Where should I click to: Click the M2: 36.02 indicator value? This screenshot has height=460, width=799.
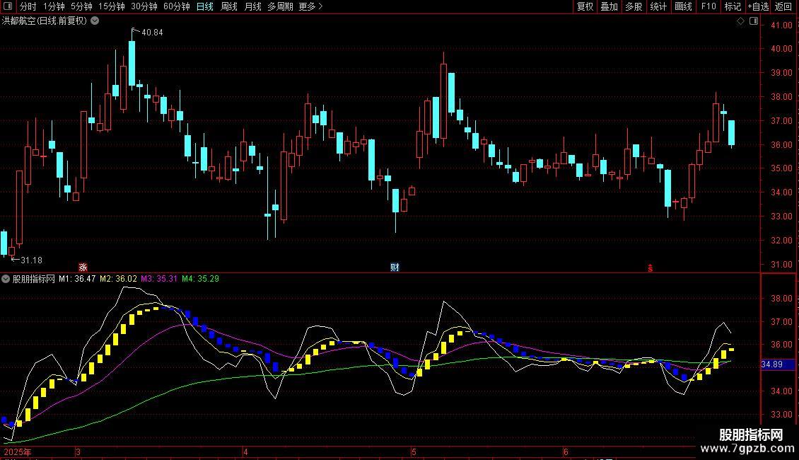[118, 279]
